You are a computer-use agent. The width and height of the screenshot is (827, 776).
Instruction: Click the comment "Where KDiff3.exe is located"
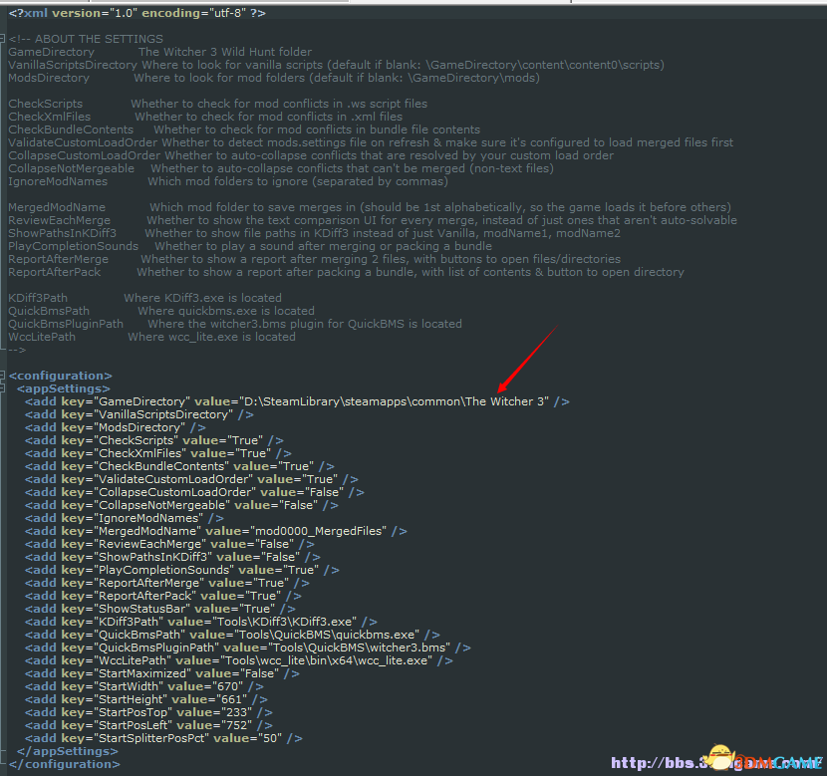tap(203, 298)
